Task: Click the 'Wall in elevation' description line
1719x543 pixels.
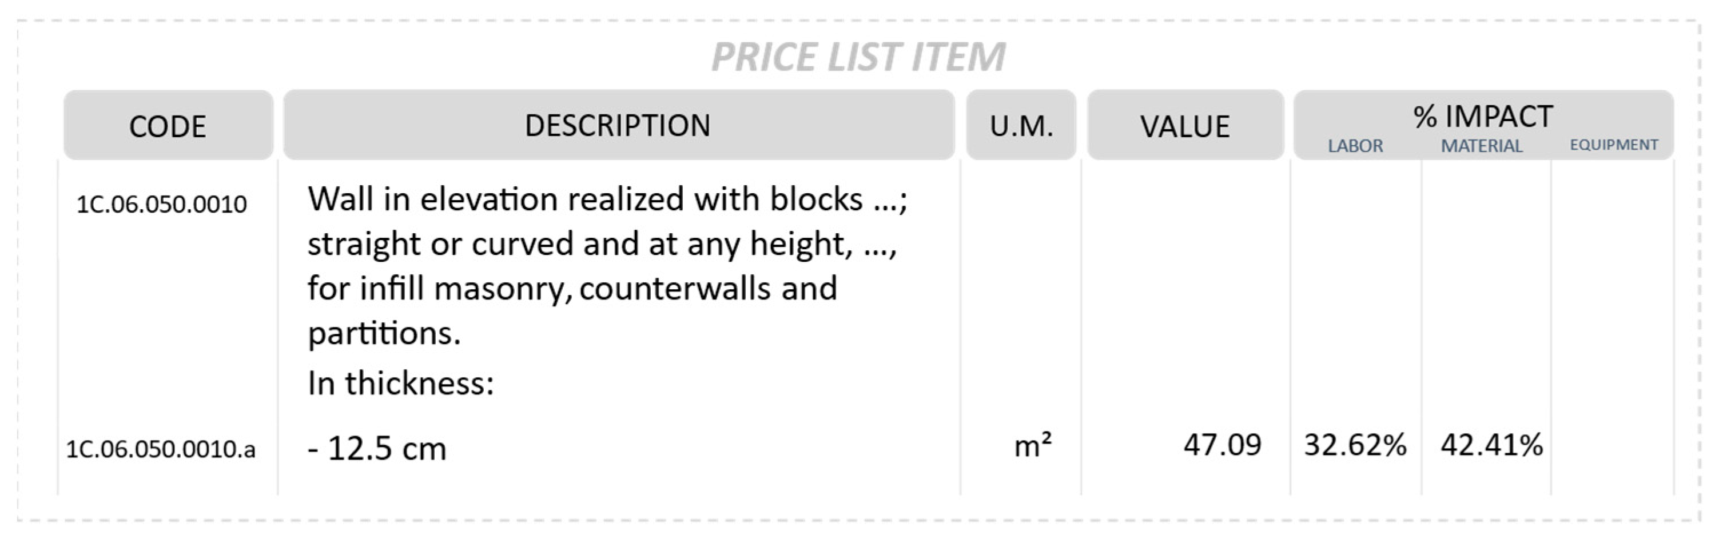Action: pos(607,199)
